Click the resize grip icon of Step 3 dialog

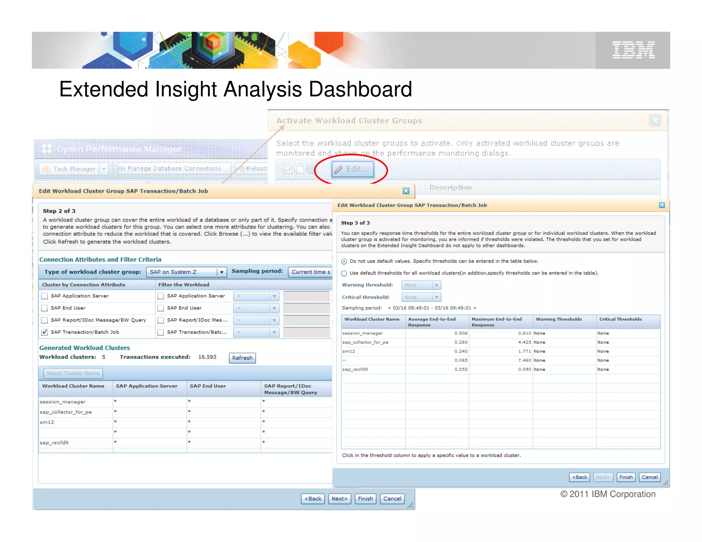(x=666, y=483)
